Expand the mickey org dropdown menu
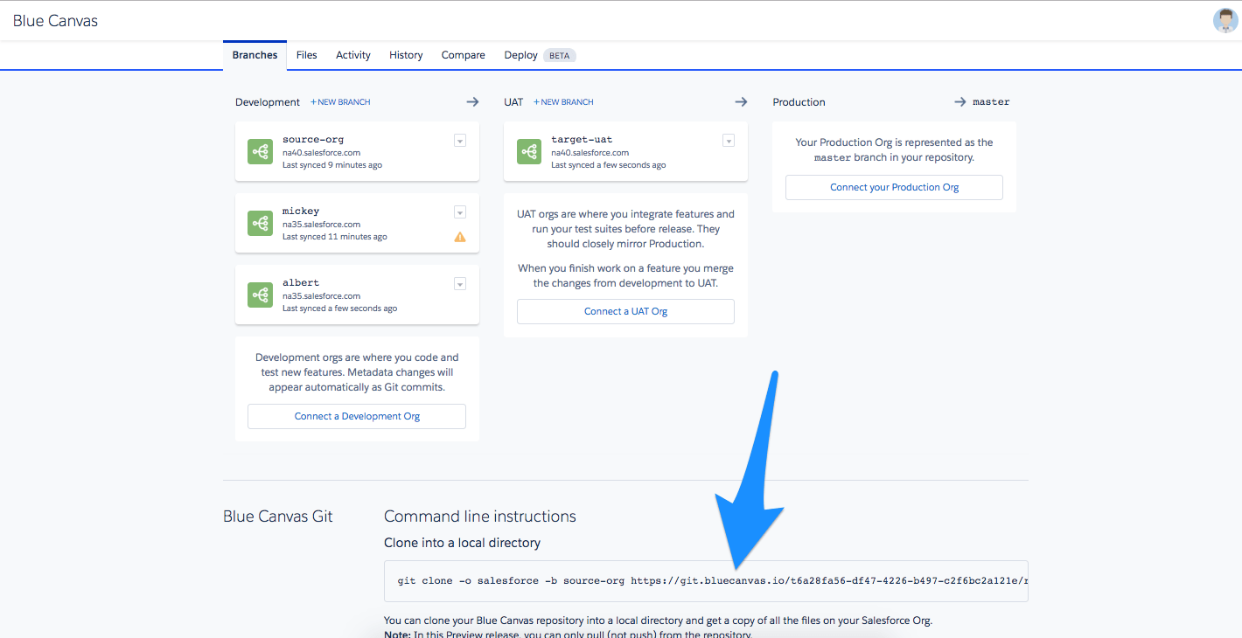The image size is (1242, 638). 459,212
